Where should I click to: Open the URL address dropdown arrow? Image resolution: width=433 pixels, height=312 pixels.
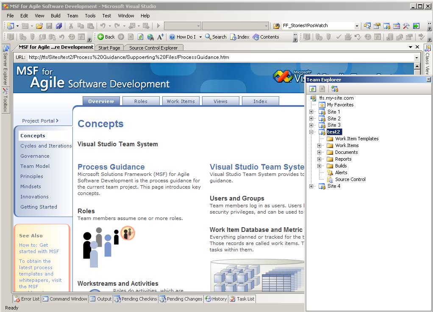point(416,58)
